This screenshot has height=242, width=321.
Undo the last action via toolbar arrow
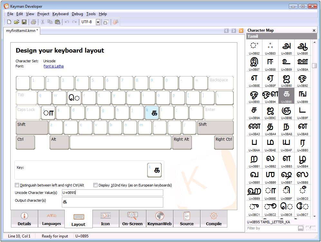(x=67, y=22)
